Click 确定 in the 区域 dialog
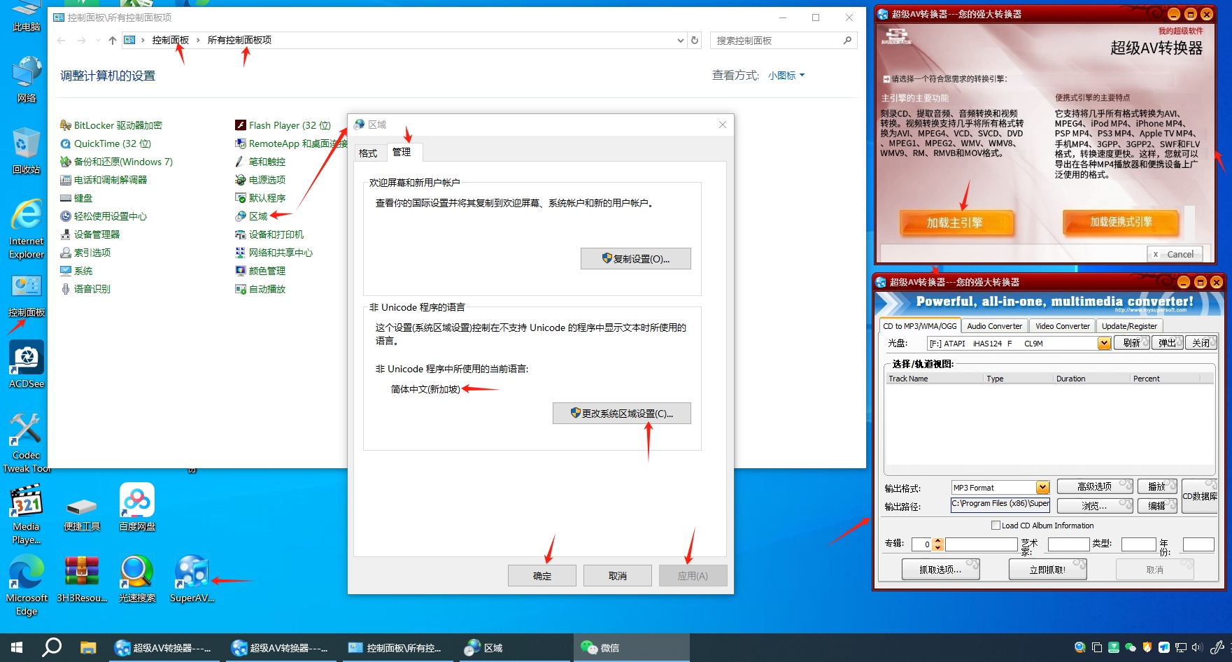This screenshot has width=1232, height=662. tap(542, 576)
